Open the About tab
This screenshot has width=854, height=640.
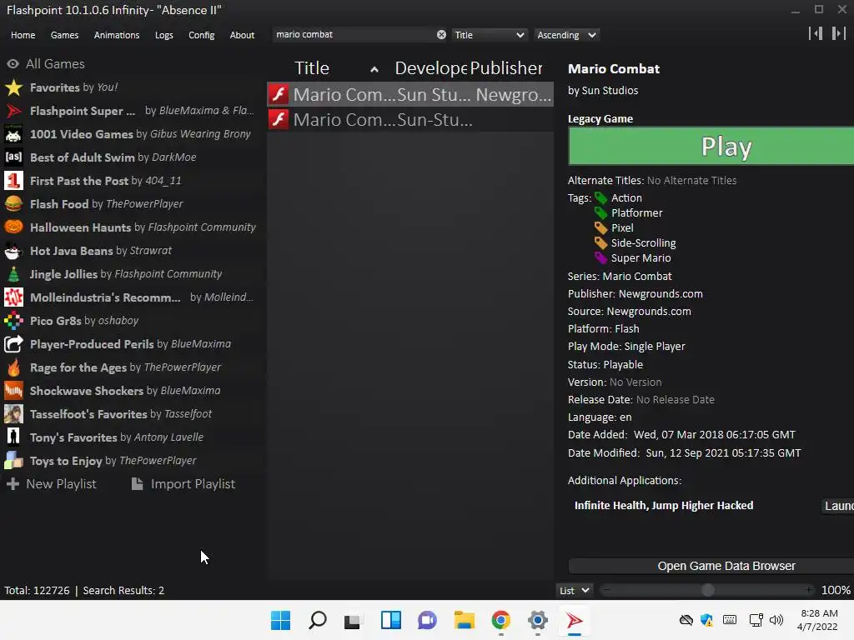242,35
